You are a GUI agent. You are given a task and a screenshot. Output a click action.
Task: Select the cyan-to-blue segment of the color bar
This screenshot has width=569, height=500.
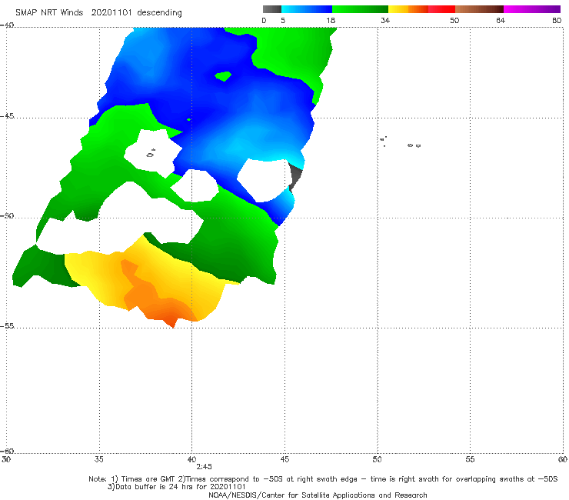[307, 9]
